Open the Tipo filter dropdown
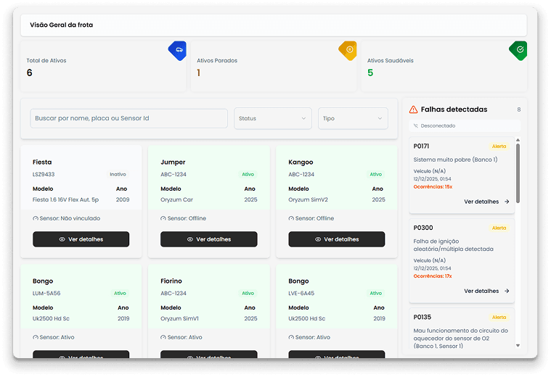The width and height of the screenshot is (551, 377). click(353, 118)
